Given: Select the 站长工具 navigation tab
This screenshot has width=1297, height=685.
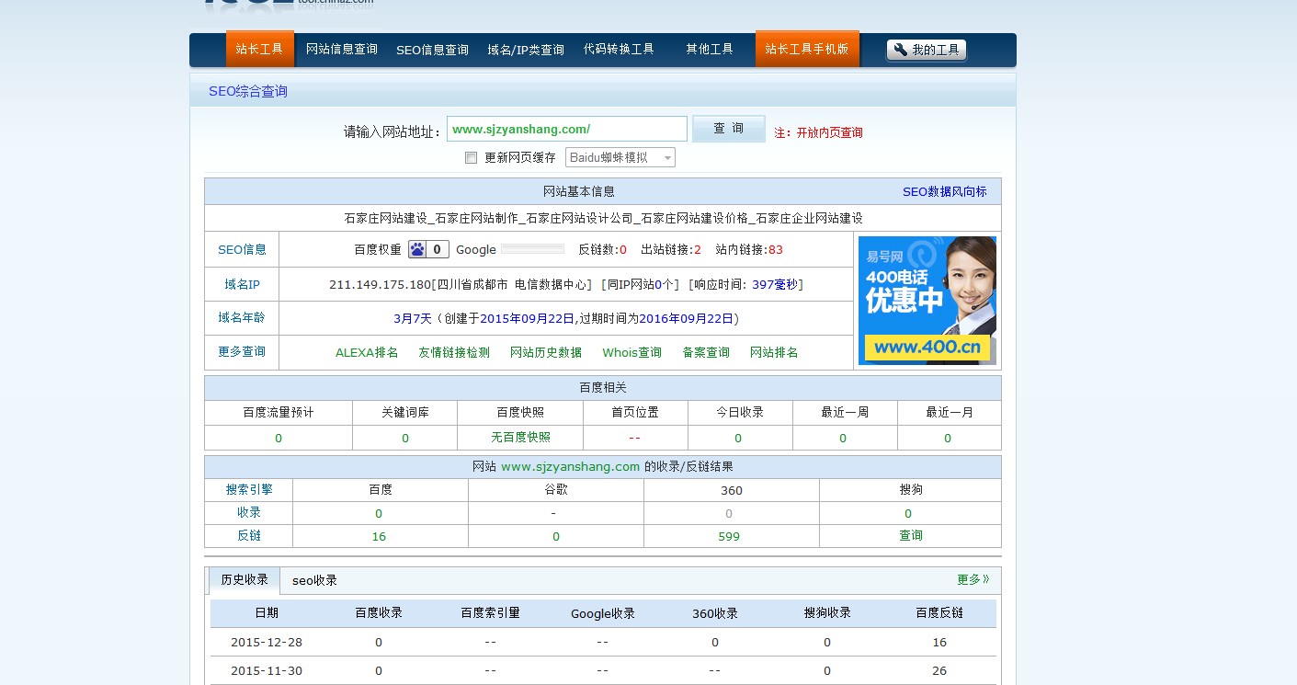Looking at the screenshot, I should [x=259, y=50].
